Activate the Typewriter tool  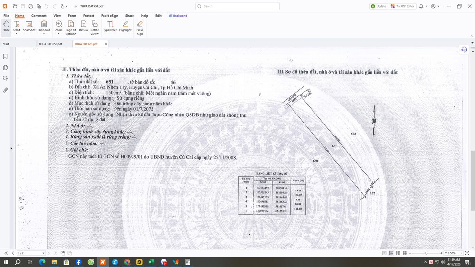110,27
